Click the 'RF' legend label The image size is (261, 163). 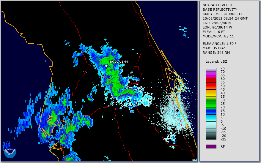[x=223, y=146]
